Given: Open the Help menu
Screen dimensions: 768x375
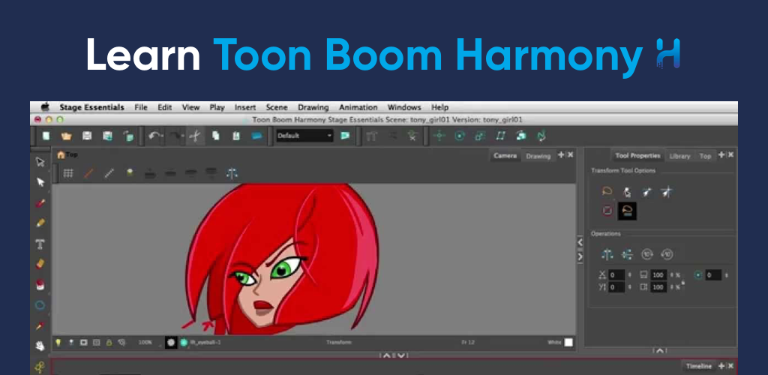Looking at the screenshot, I should 439,107.
